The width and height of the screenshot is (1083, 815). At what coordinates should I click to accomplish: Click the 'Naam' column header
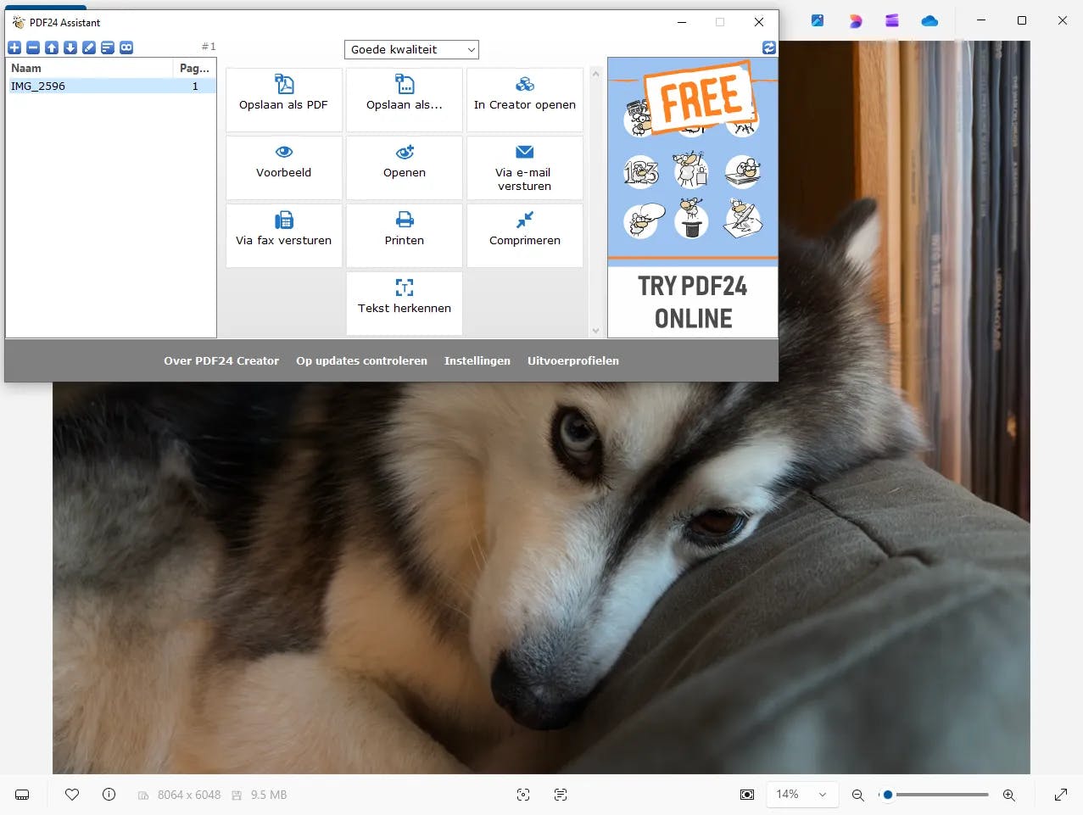(x=89, y=68)
